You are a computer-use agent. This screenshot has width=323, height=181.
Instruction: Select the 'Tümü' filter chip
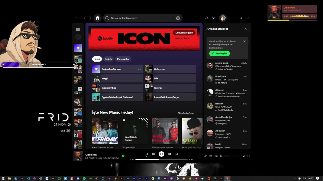[97, 59]
